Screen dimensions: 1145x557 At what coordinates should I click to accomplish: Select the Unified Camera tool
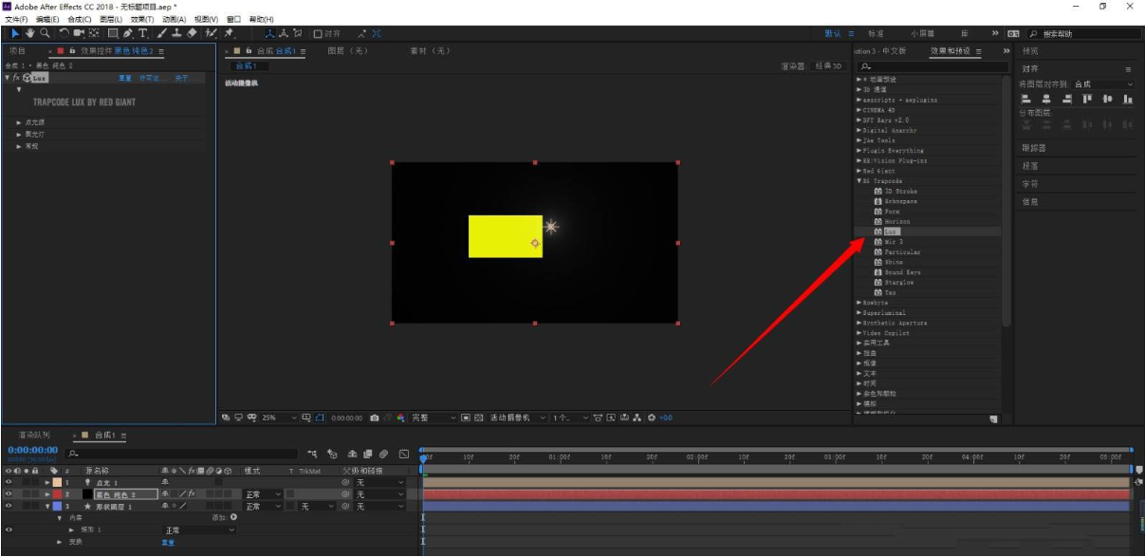pos(79,33)
